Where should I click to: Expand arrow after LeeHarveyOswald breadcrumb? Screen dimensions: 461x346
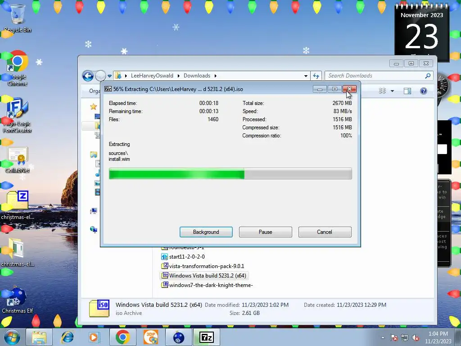(178, 76)
